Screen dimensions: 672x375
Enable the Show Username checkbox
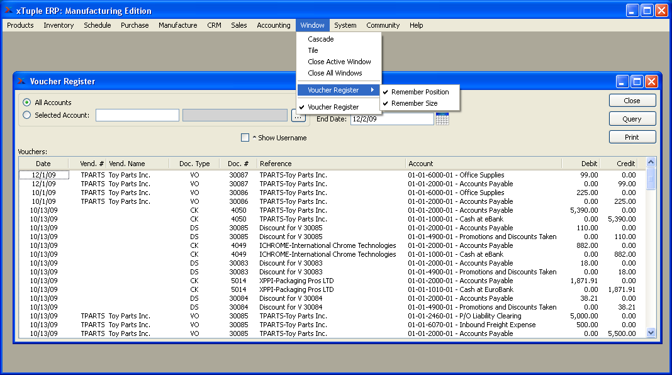(x=245, y=138)
